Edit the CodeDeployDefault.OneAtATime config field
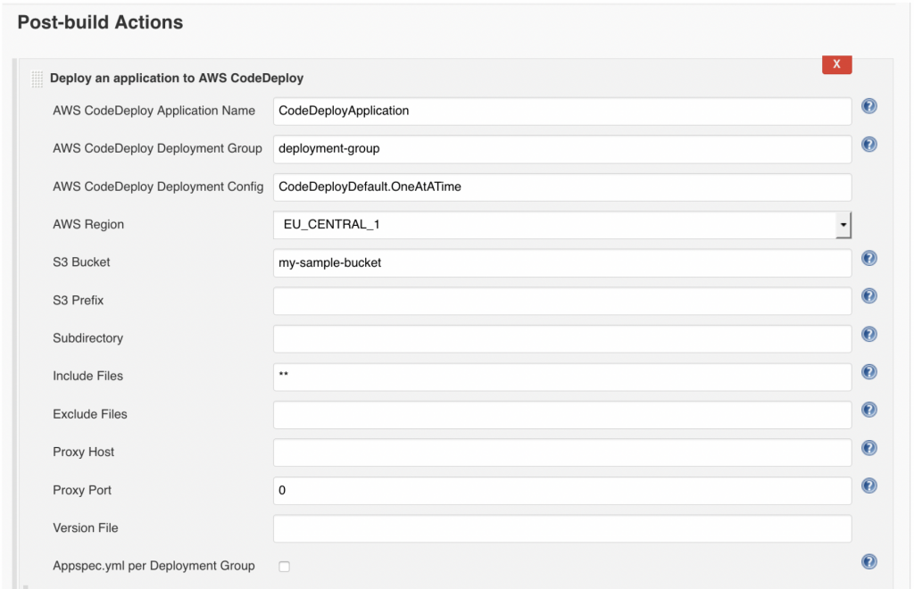The height and width of the screenshot is (589, 914). pyautogui.click(x=562, y=187)
